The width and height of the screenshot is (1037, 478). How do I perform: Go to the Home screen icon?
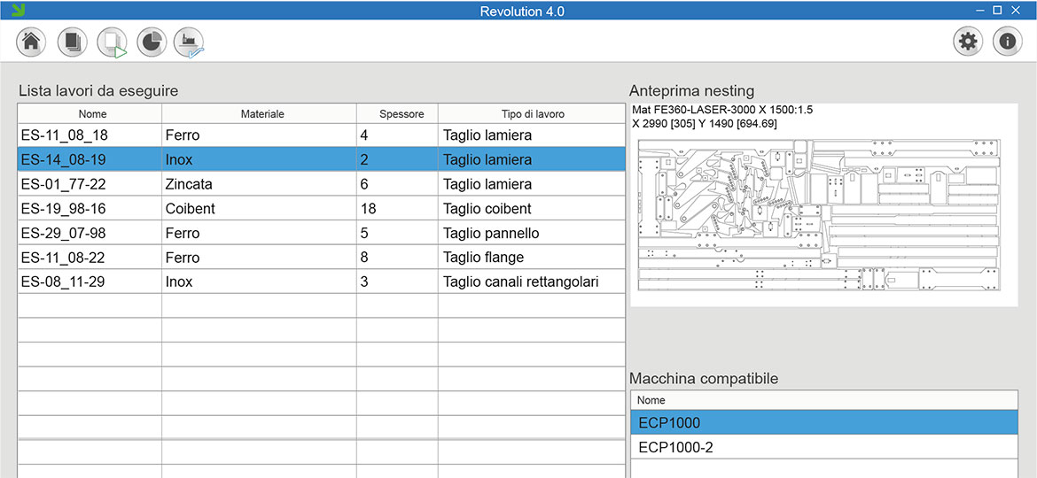[x=30, y=42]
